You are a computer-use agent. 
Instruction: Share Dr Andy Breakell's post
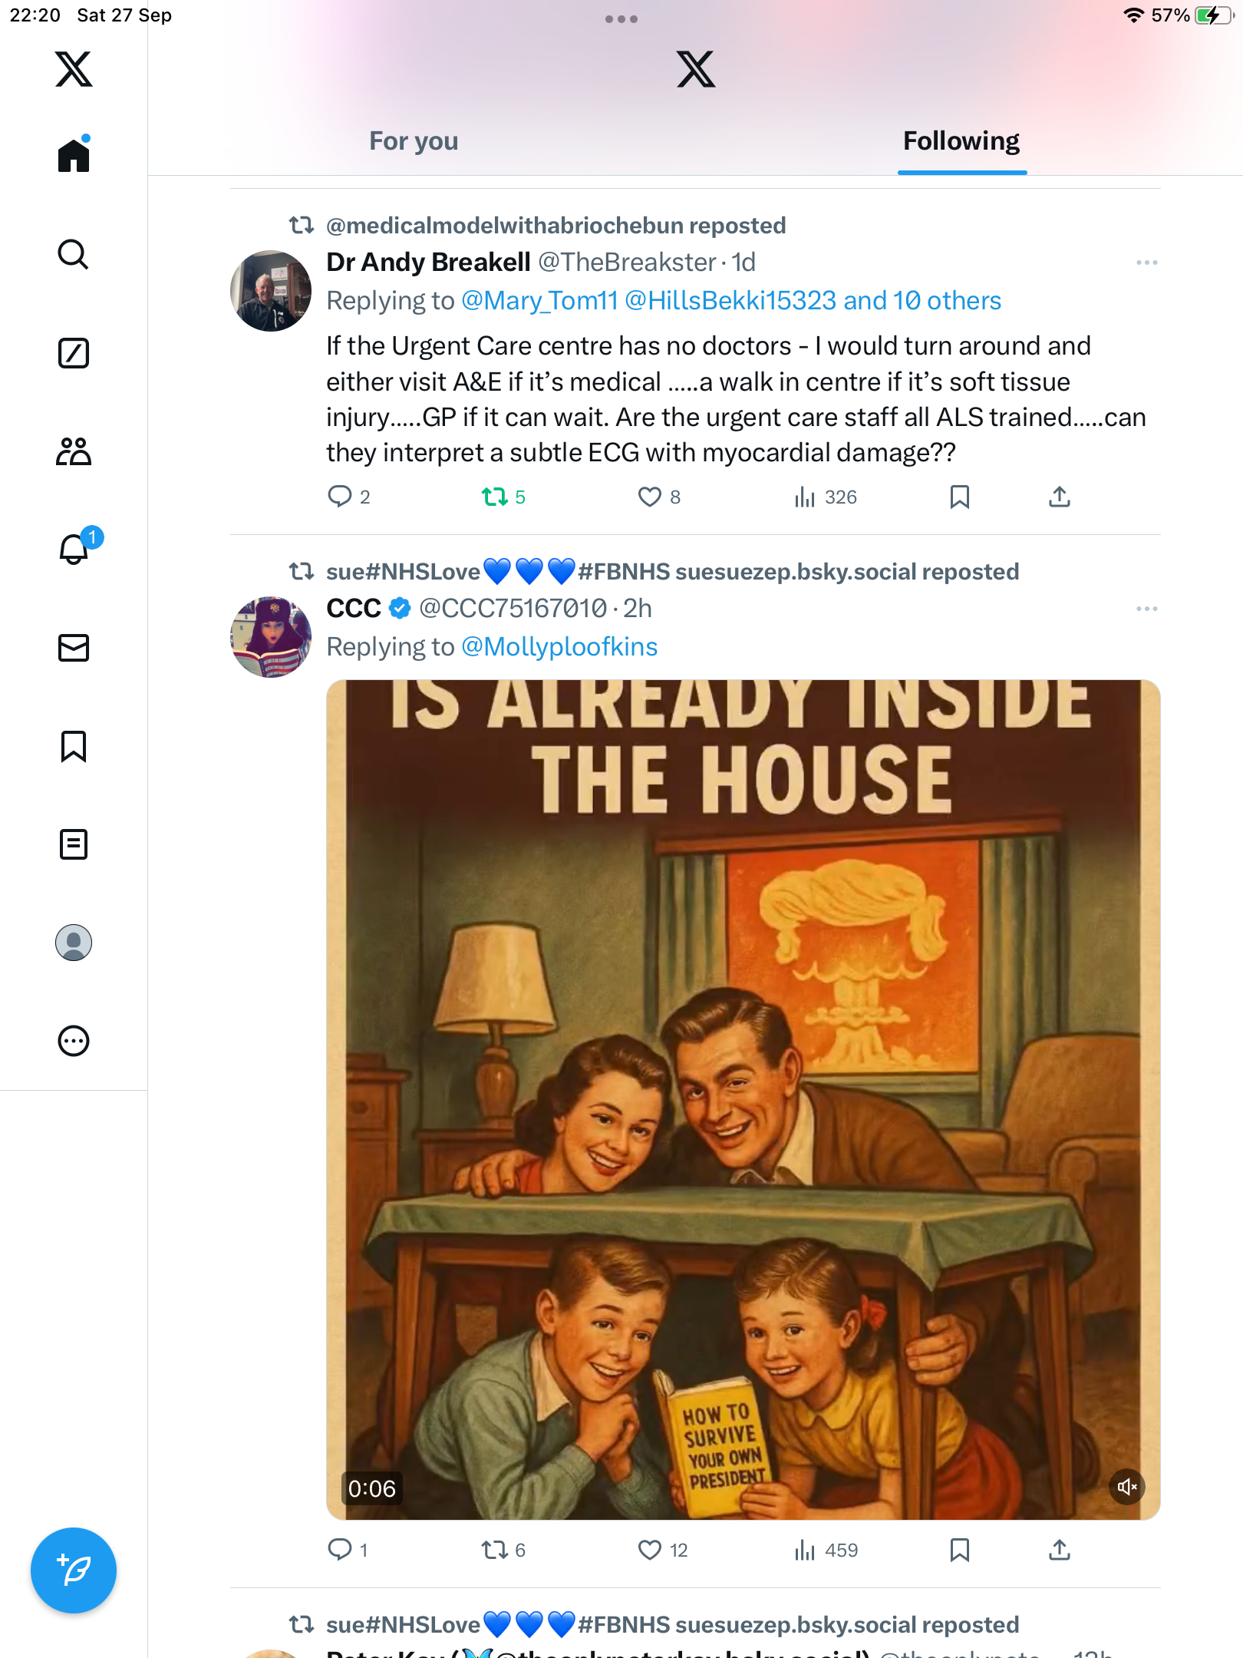1059,497
